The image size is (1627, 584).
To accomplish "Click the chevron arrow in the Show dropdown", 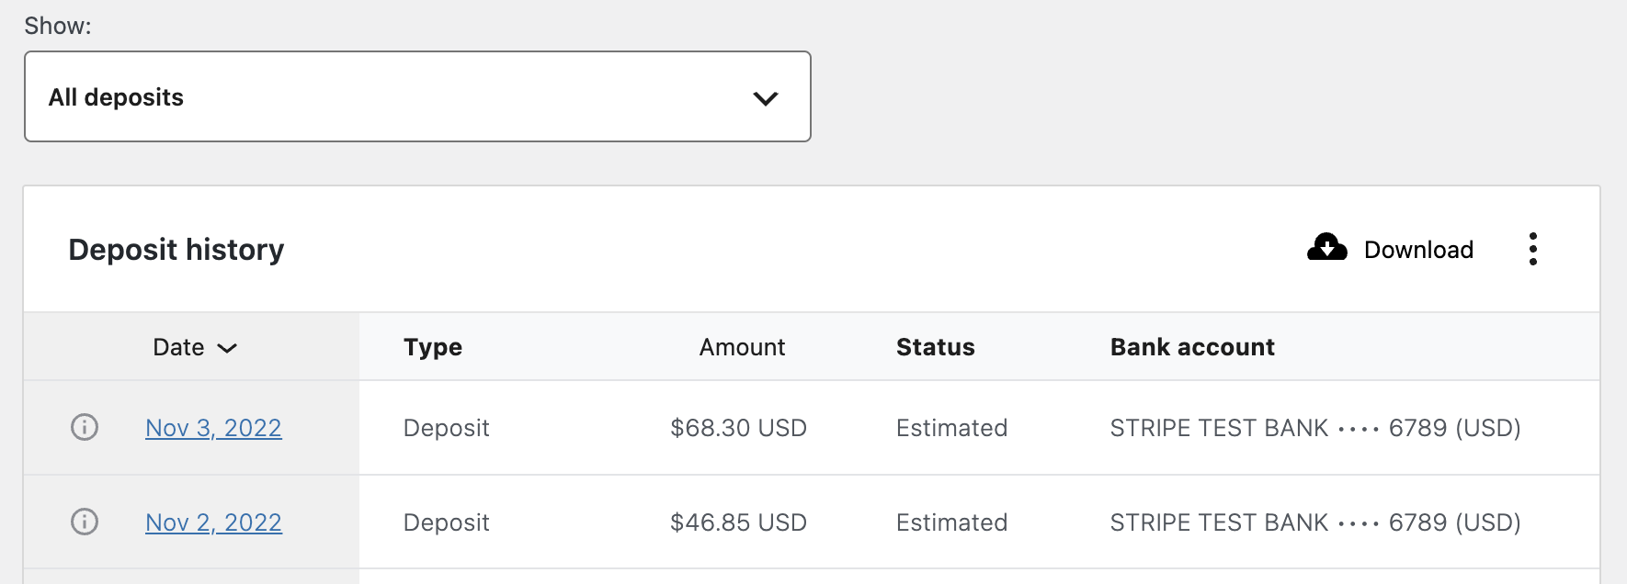I will click(765, 98).
